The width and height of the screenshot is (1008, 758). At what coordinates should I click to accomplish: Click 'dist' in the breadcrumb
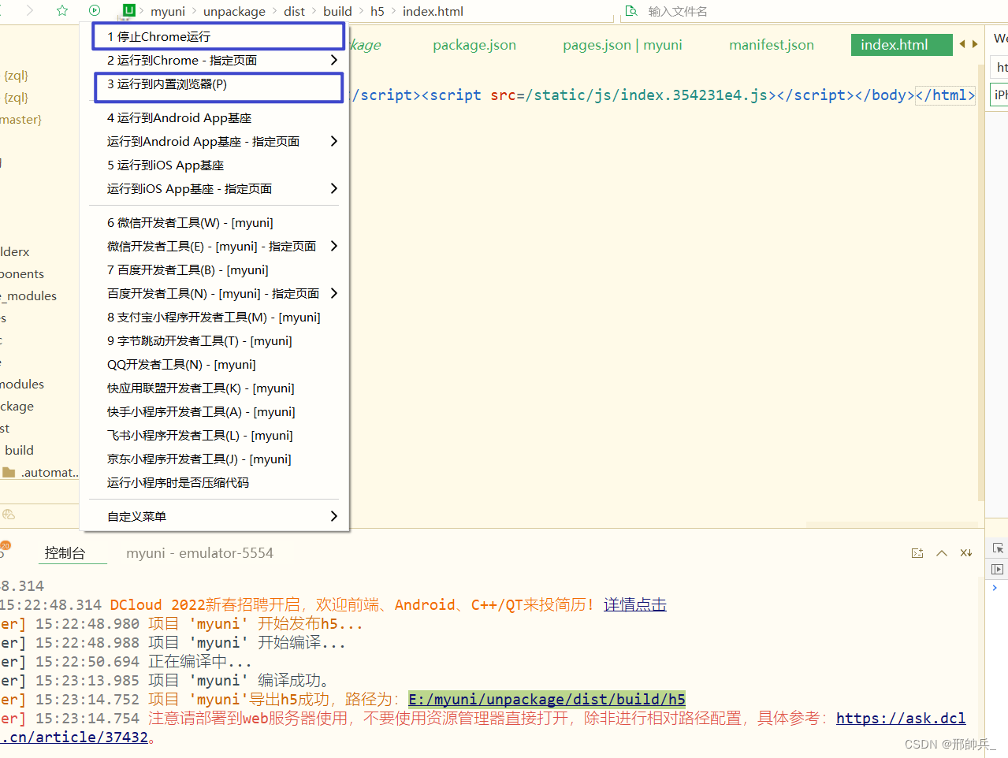[294, 11]
